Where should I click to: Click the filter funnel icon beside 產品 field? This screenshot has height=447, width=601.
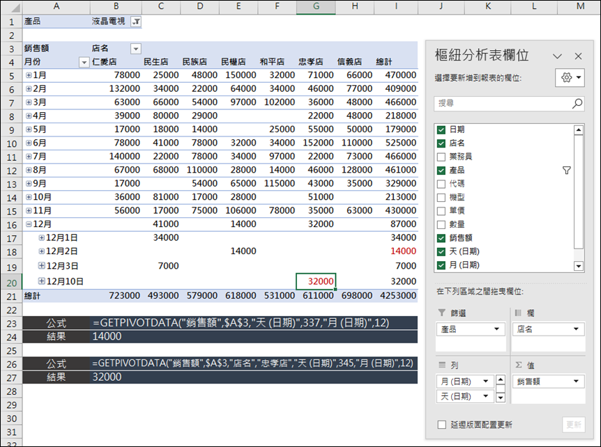coord(567,171)
